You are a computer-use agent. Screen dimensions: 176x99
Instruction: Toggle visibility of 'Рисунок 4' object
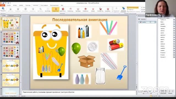point(174,57)
